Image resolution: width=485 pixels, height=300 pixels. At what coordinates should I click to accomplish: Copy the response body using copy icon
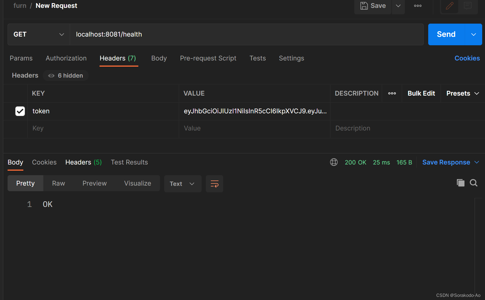click(460, 183)
